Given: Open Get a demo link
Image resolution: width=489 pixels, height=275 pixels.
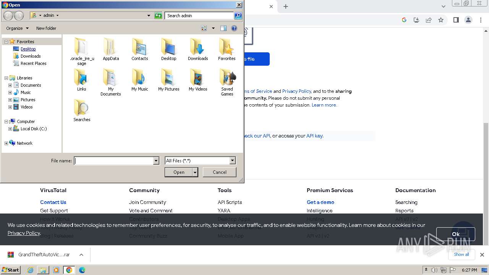Looking at the screenshot, I should tap(321, 202).
